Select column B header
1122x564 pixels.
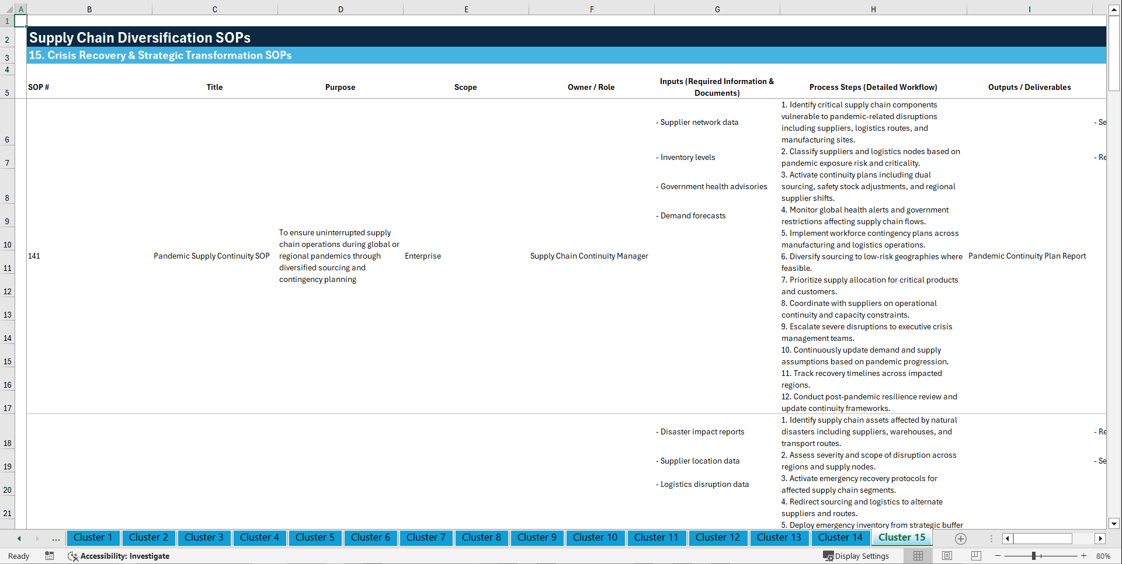coord(89,9)
